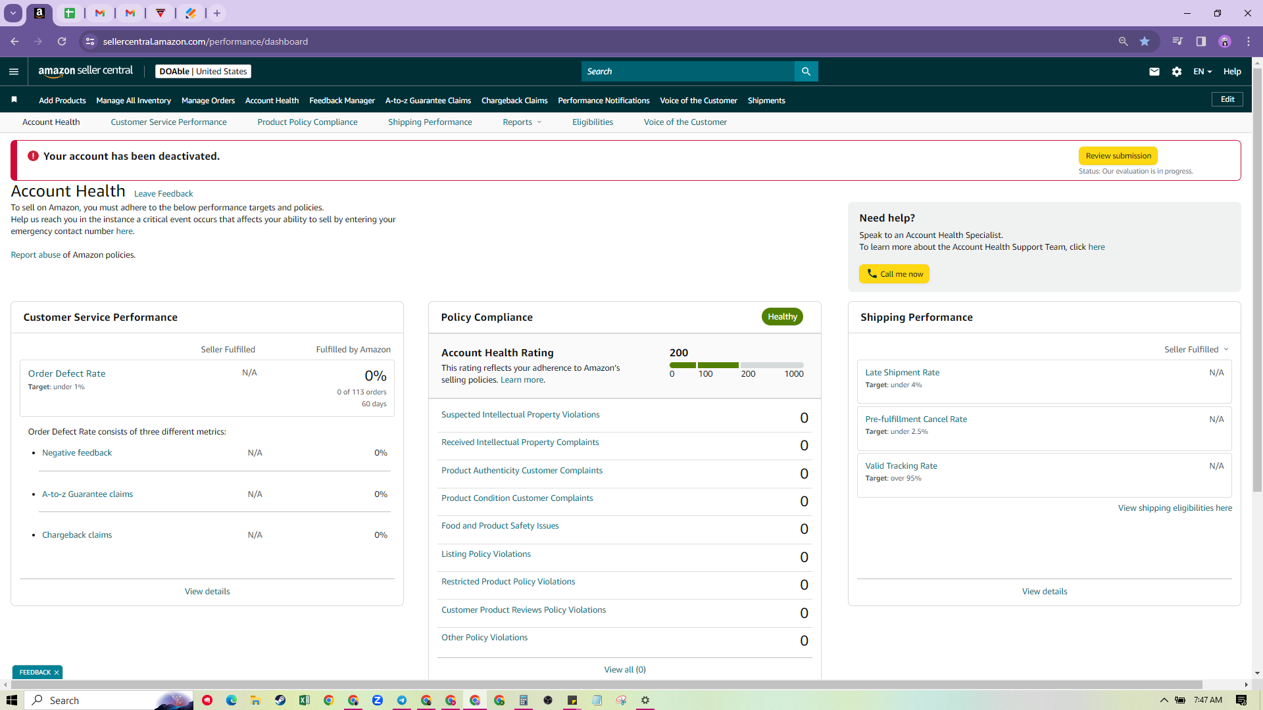1263x710 pixels.
Task: Open File Explorer from the taskbar
Action: [256, 700]
